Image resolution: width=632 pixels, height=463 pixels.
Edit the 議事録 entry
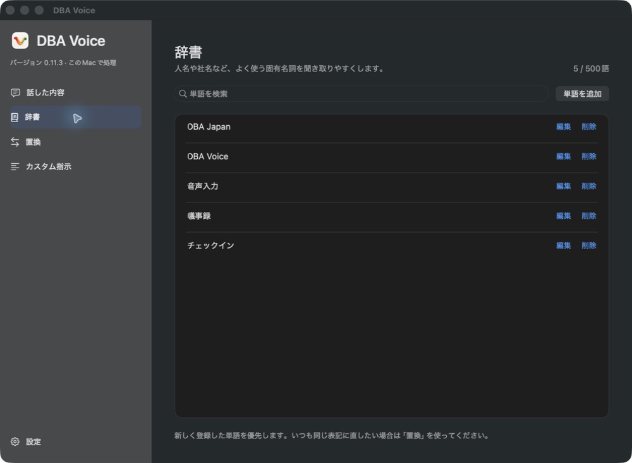pyautogui.click(x=564, y=216)
